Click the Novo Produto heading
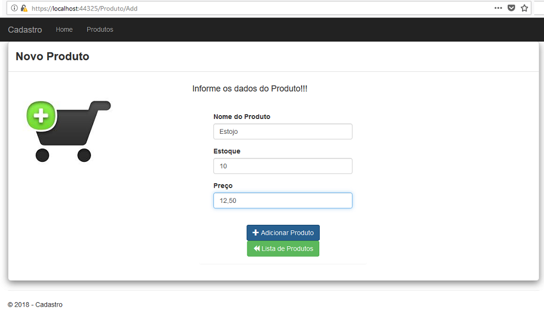Image resolution: width=544 pixels, height=312 pixels. 53,56
